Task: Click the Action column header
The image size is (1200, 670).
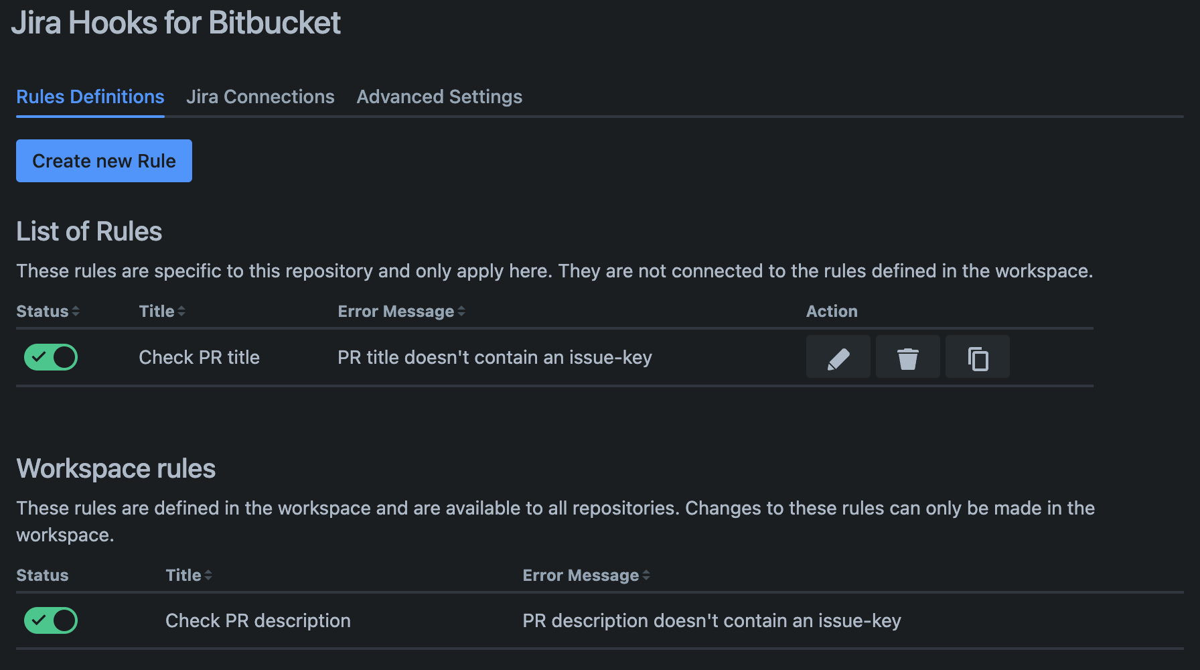Action: (x=832, y=312)
